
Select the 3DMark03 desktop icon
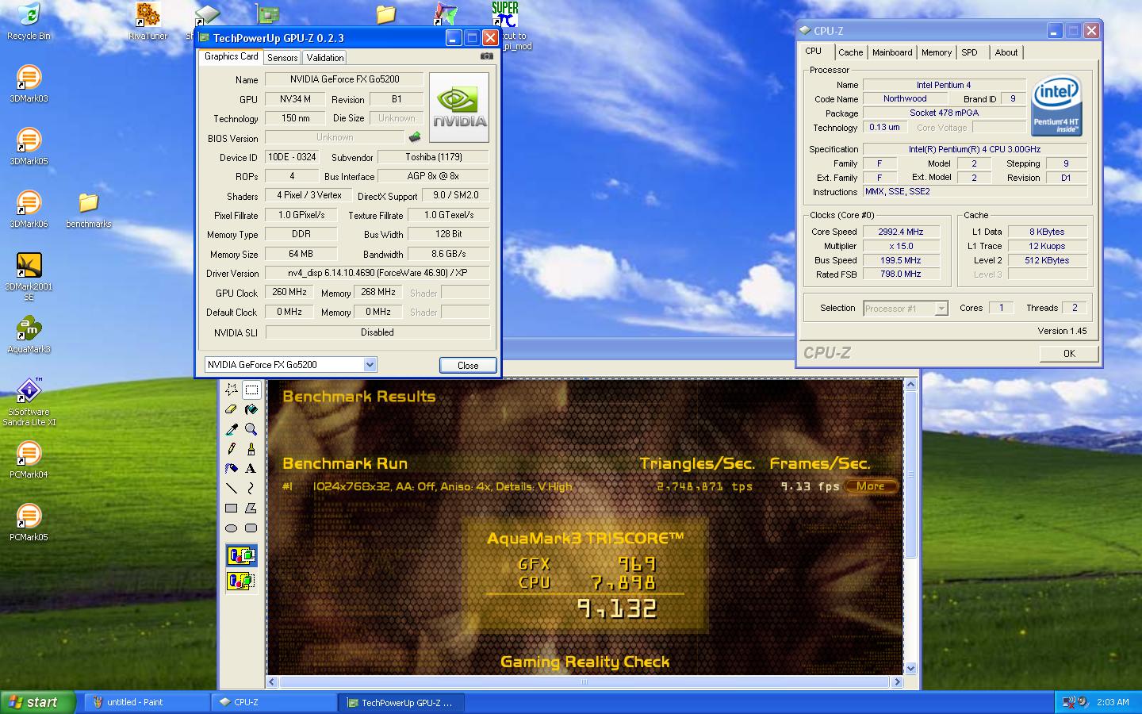29,84
